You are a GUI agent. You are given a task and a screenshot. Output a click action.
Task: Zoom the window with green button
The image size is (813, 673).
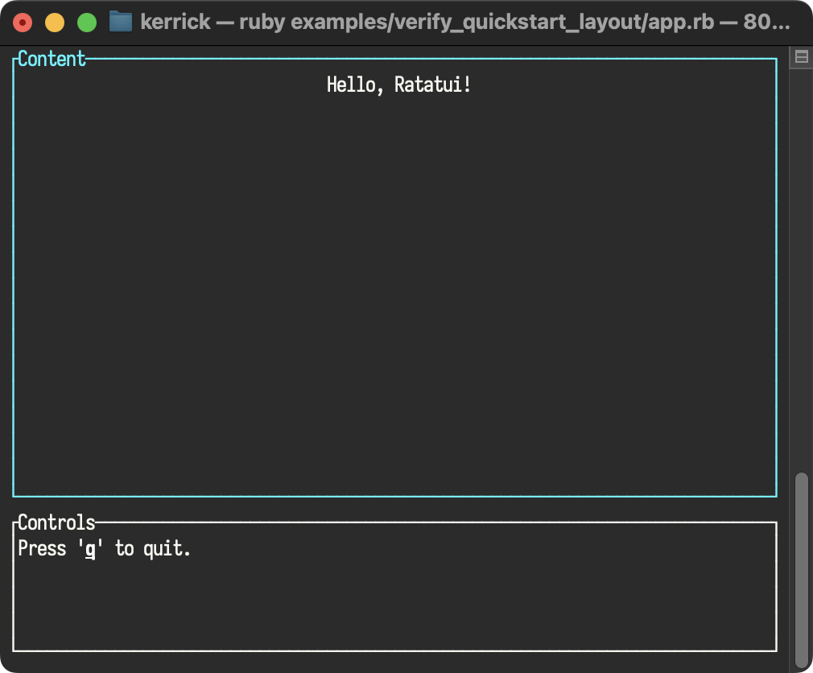tap(87, 23)
